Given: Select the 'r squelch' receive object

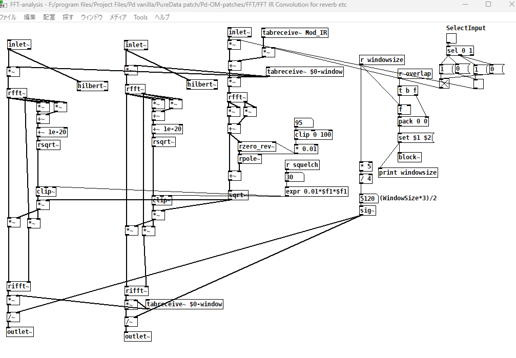Looking at the screenshot, I should click(302, 165).
